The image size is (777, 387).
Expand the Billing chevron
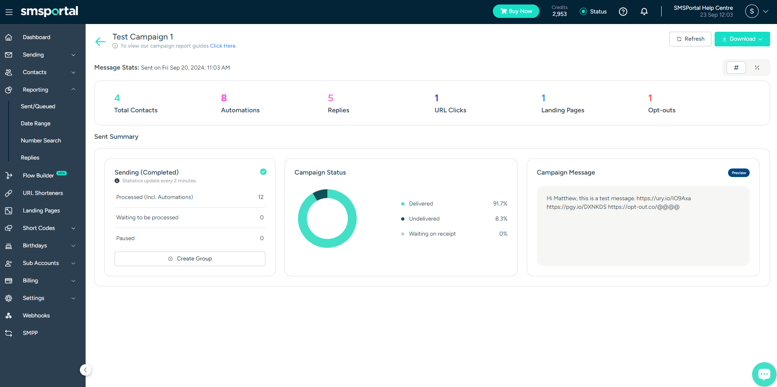click(73, 281)
